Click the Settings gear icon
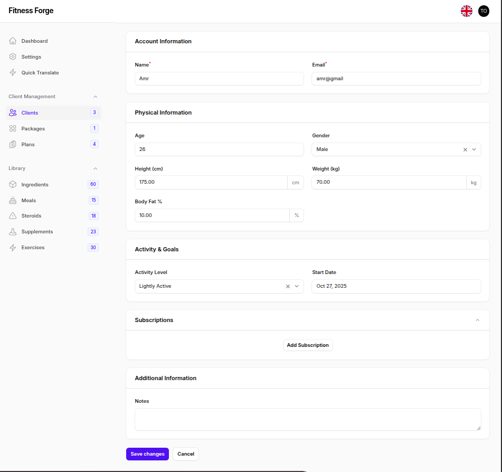Viewport: 502px width, 472px height. [12, 56]
